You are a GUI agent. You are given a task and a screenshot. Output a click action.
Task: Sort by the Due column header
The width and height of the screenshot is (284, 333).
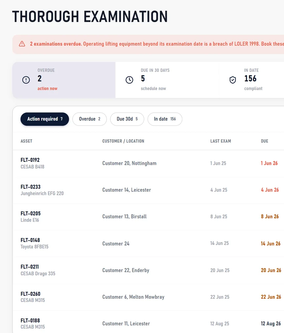click(265, 141)
